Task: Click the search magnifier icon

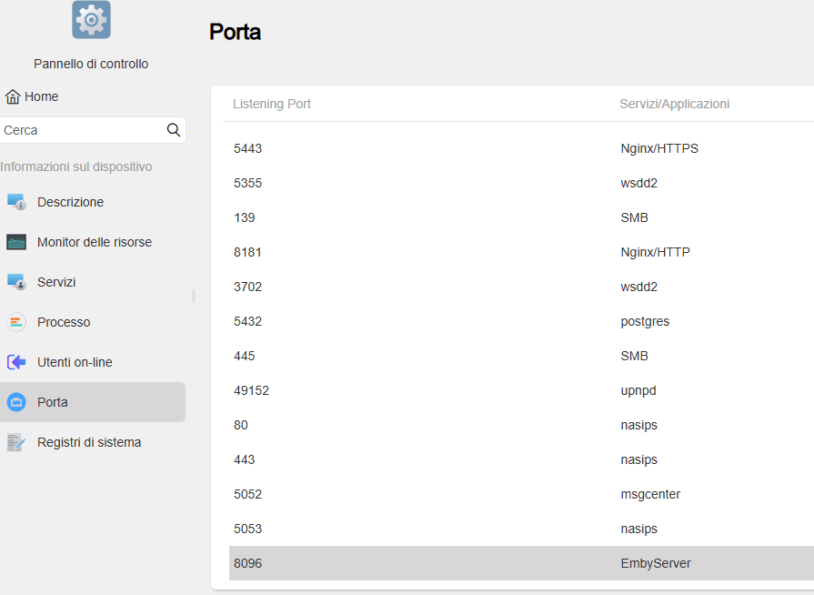Action: click(174, 130)
